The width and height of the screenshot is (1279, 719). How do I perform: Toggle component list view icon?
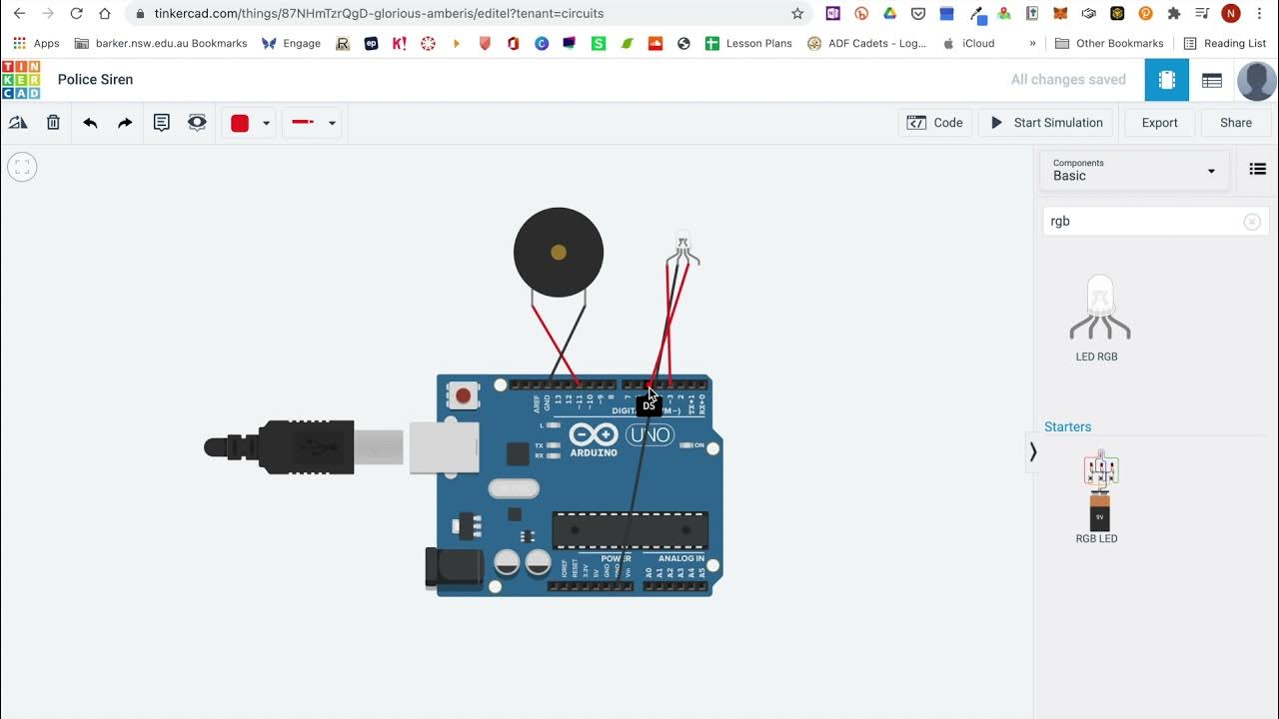coord(1258,170)
